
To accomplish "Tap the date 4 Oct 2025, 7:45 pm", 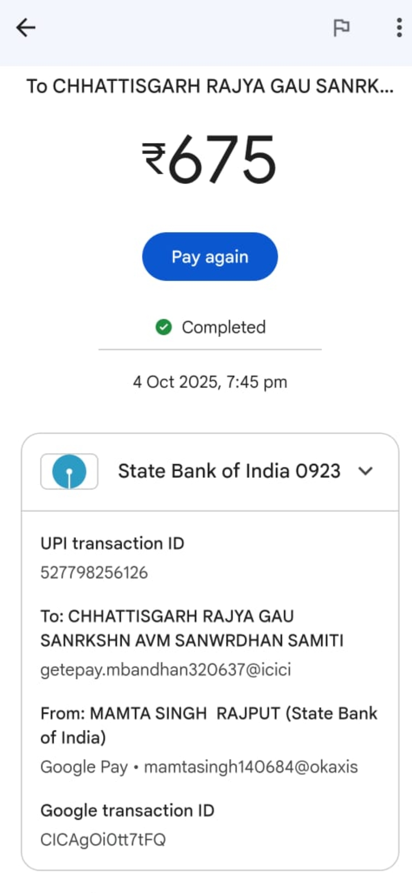I will 210,382.
